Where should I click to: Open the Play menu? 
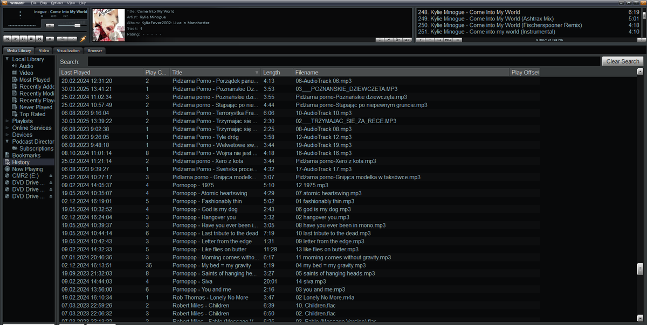[x=44, y=3]
